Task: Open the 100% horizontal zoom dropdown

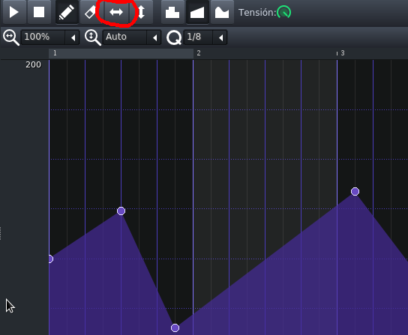Action: 50,37
